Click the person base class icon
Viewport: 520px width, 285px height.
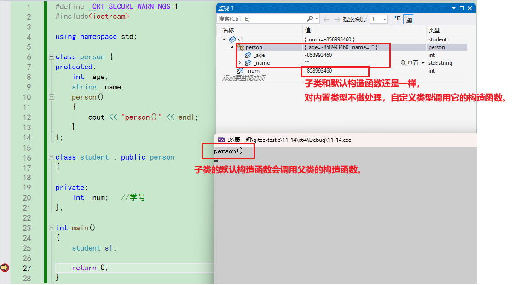pos(240,47)
